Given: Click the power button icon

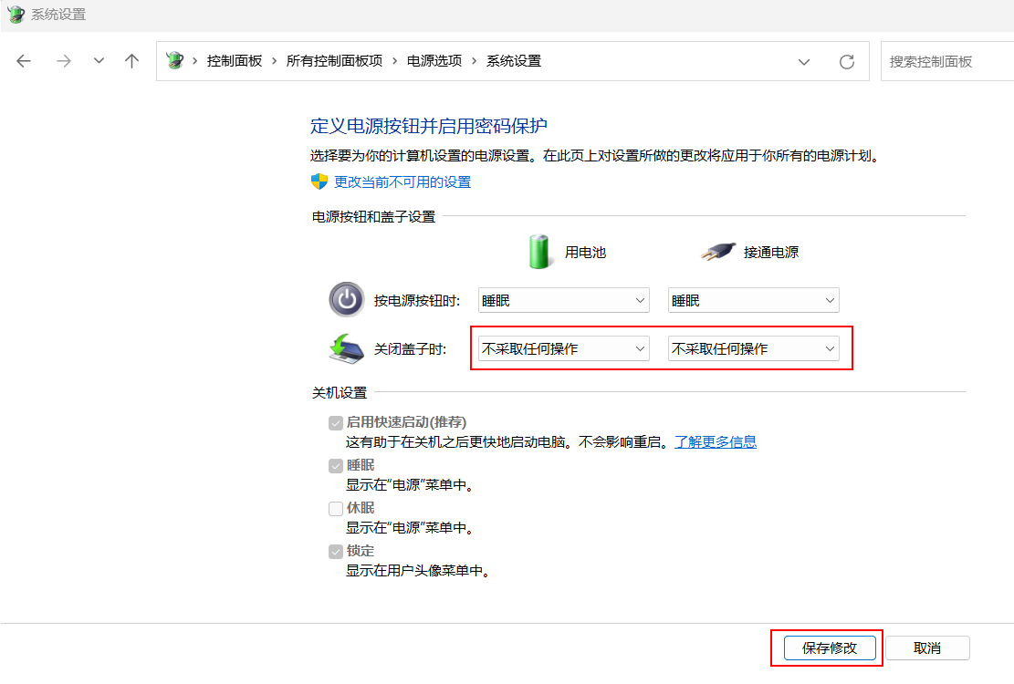Looking at the screenshot, I should (x=346, y=300).
